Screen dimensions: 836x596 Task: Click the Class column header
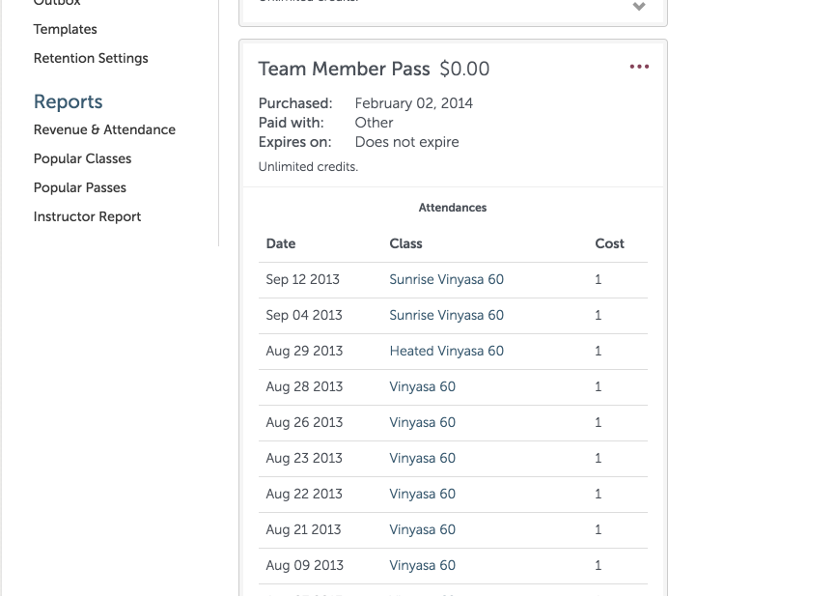point(405,243)
